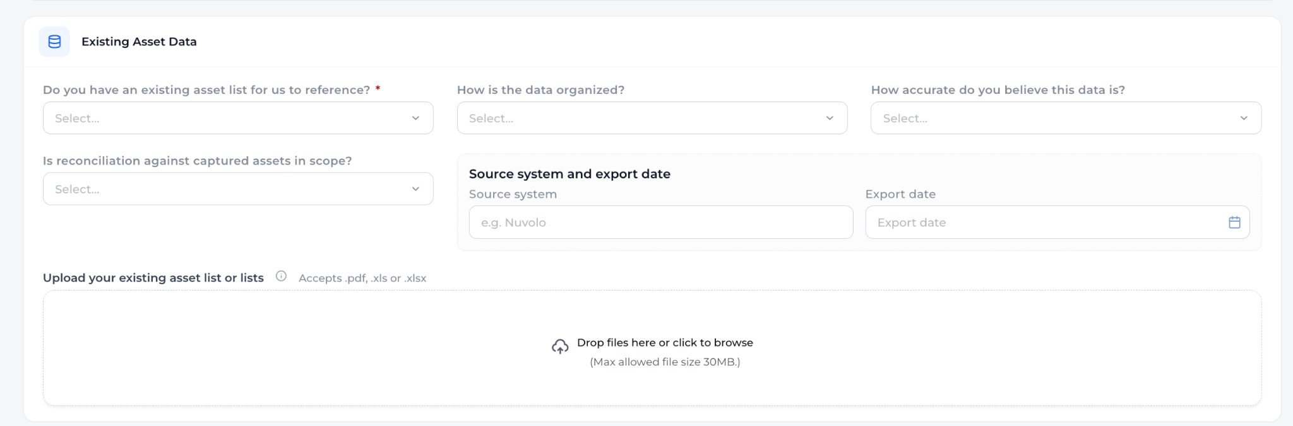Click the Source system and export date title
The height and width of the screenshot is (426, 1293).
(569, 174)
